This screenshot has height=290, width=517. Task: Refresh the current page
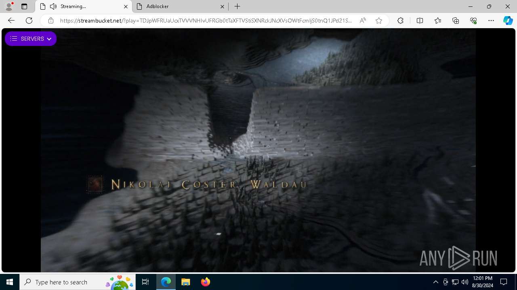[x=29, y=21]
